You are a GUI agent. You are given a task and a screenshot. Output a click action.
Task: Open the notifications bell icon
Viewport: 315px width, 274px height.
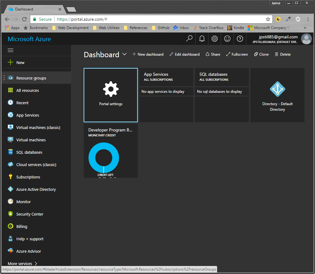(x=202, y=39)
